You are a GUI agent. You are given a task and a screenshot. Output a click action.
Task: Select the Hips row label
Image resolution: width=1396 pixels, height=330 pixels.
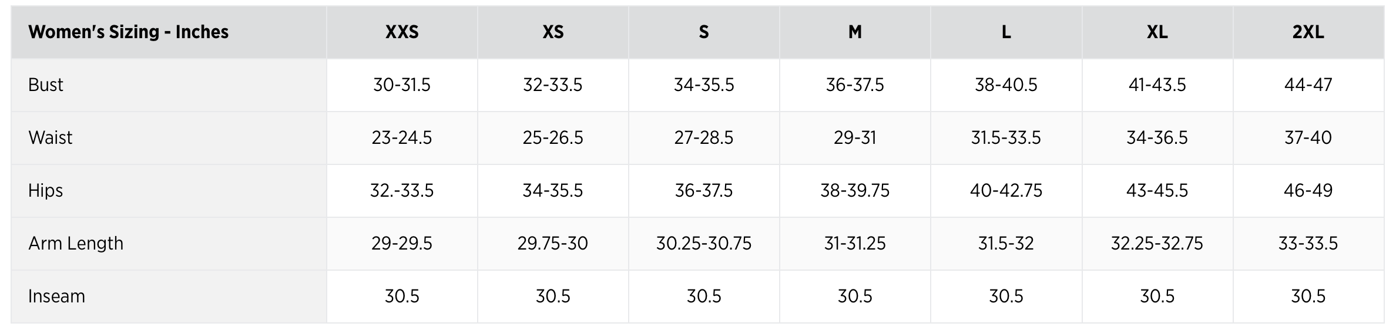click(46, 190)
